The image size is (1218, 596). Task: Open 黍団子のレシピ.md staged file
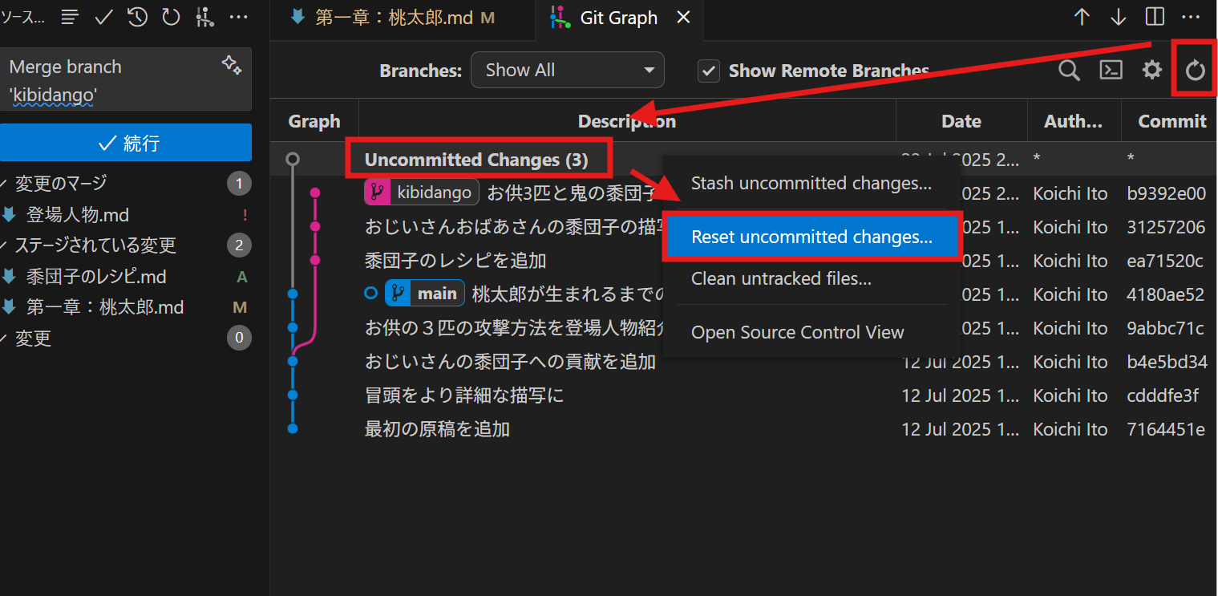pyautogui.click(x=125, y=277)
